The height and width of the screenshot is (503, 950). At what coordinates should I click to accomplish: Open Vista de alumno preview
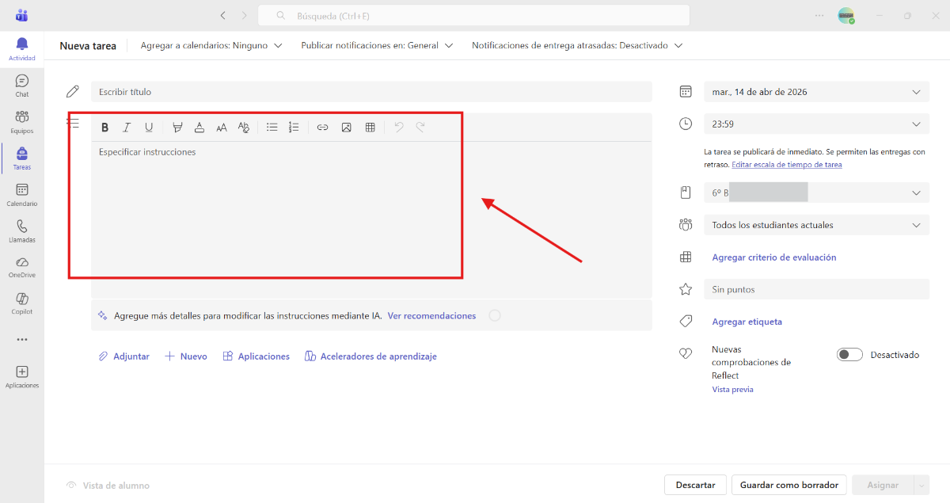tap(108, 486)
